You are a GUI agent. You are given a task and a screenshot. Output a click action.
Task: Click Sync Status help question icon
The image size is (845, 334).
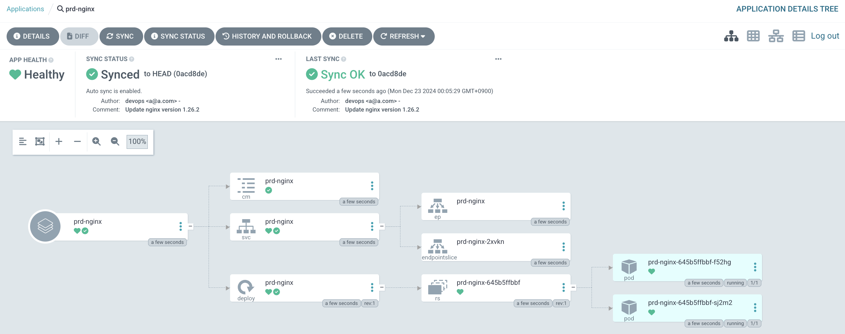click(132, 59)
